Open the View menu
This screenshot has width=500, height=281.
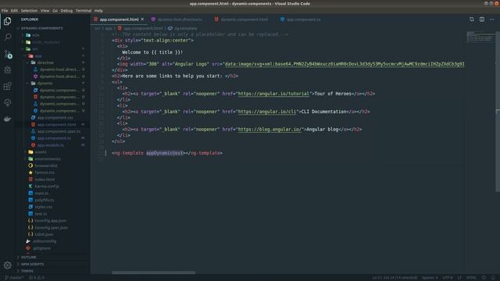(45, 10)
